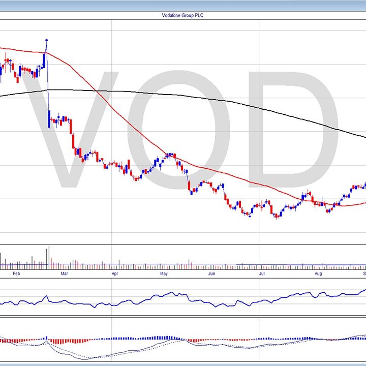Click the tallest volume bar in late February
This screenshot has height=366, width=366.
point(49,256)
